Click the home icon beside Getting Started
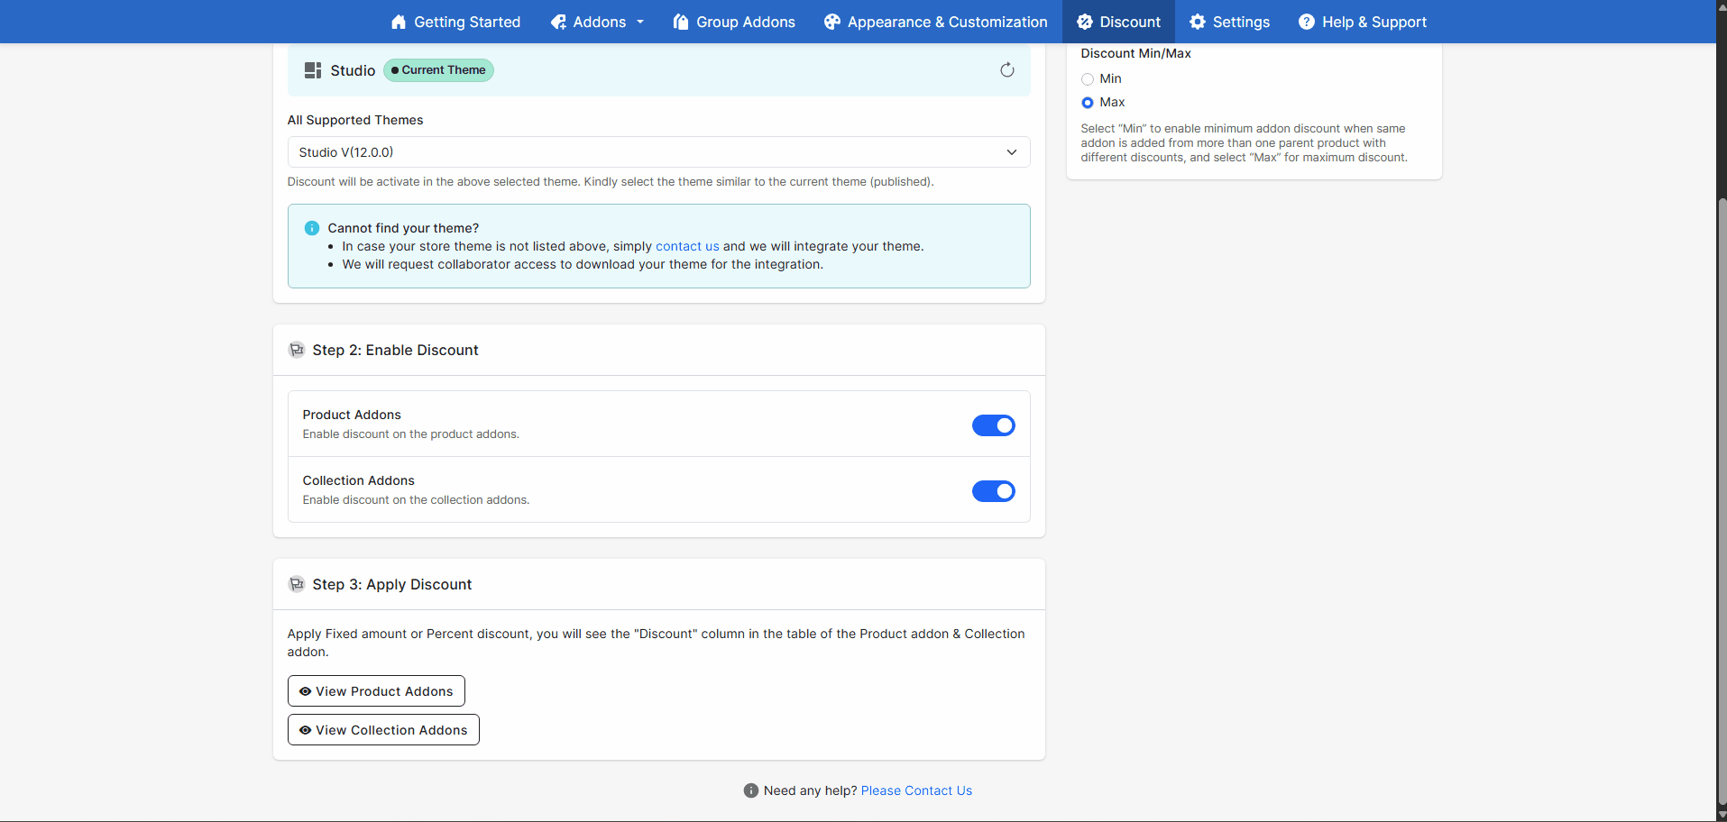Viewport: 1727px width, 822px height. point(399,22)
